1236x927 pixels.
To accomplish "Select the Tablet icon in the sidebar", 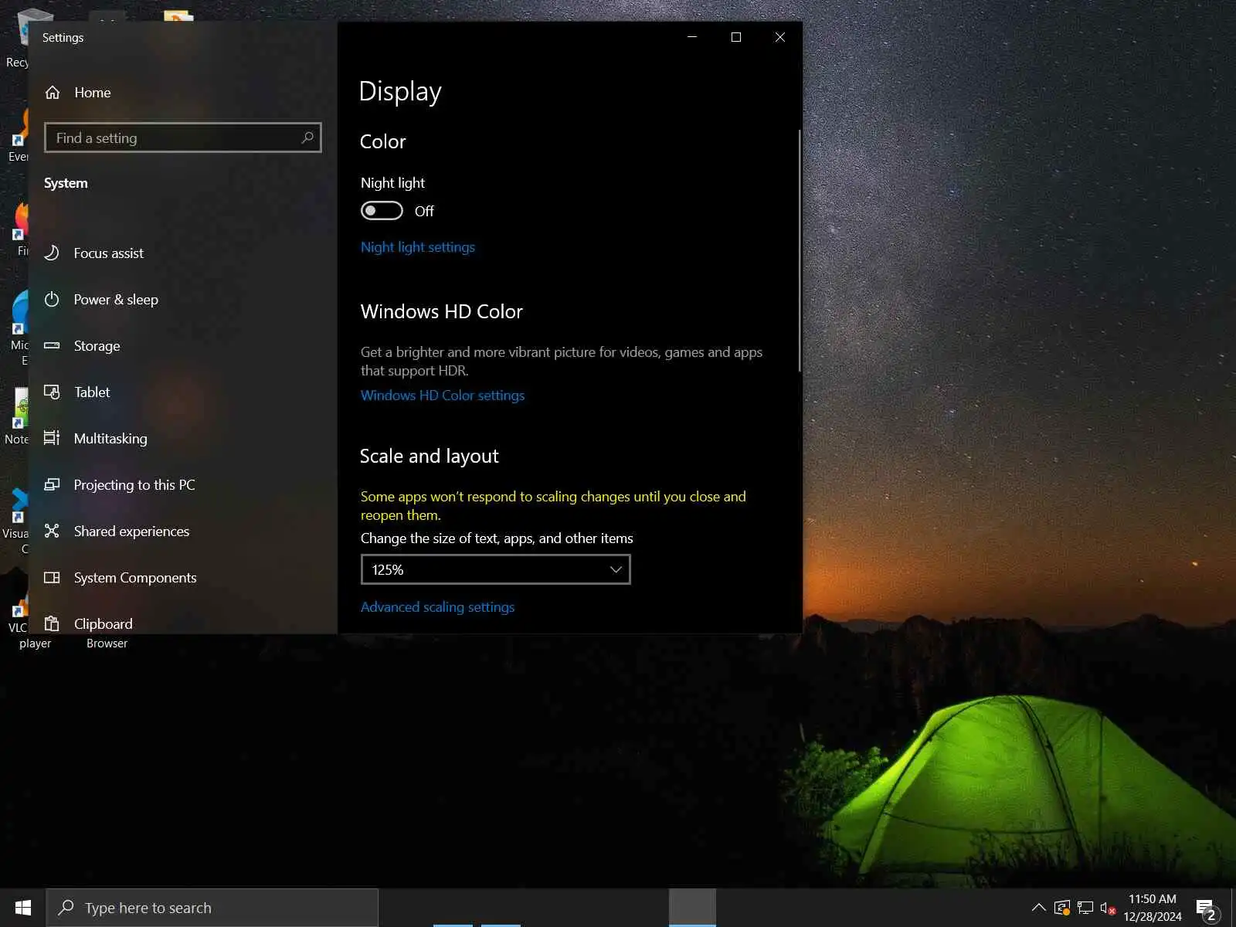I will (52, 392).
